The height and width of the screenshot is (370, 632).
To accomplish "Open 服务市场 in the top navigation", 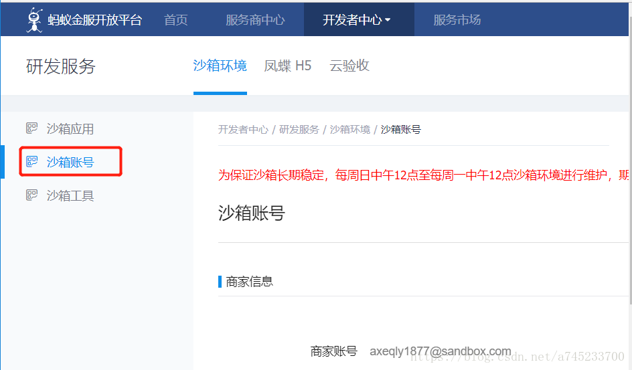I will [x=457, y=19].
